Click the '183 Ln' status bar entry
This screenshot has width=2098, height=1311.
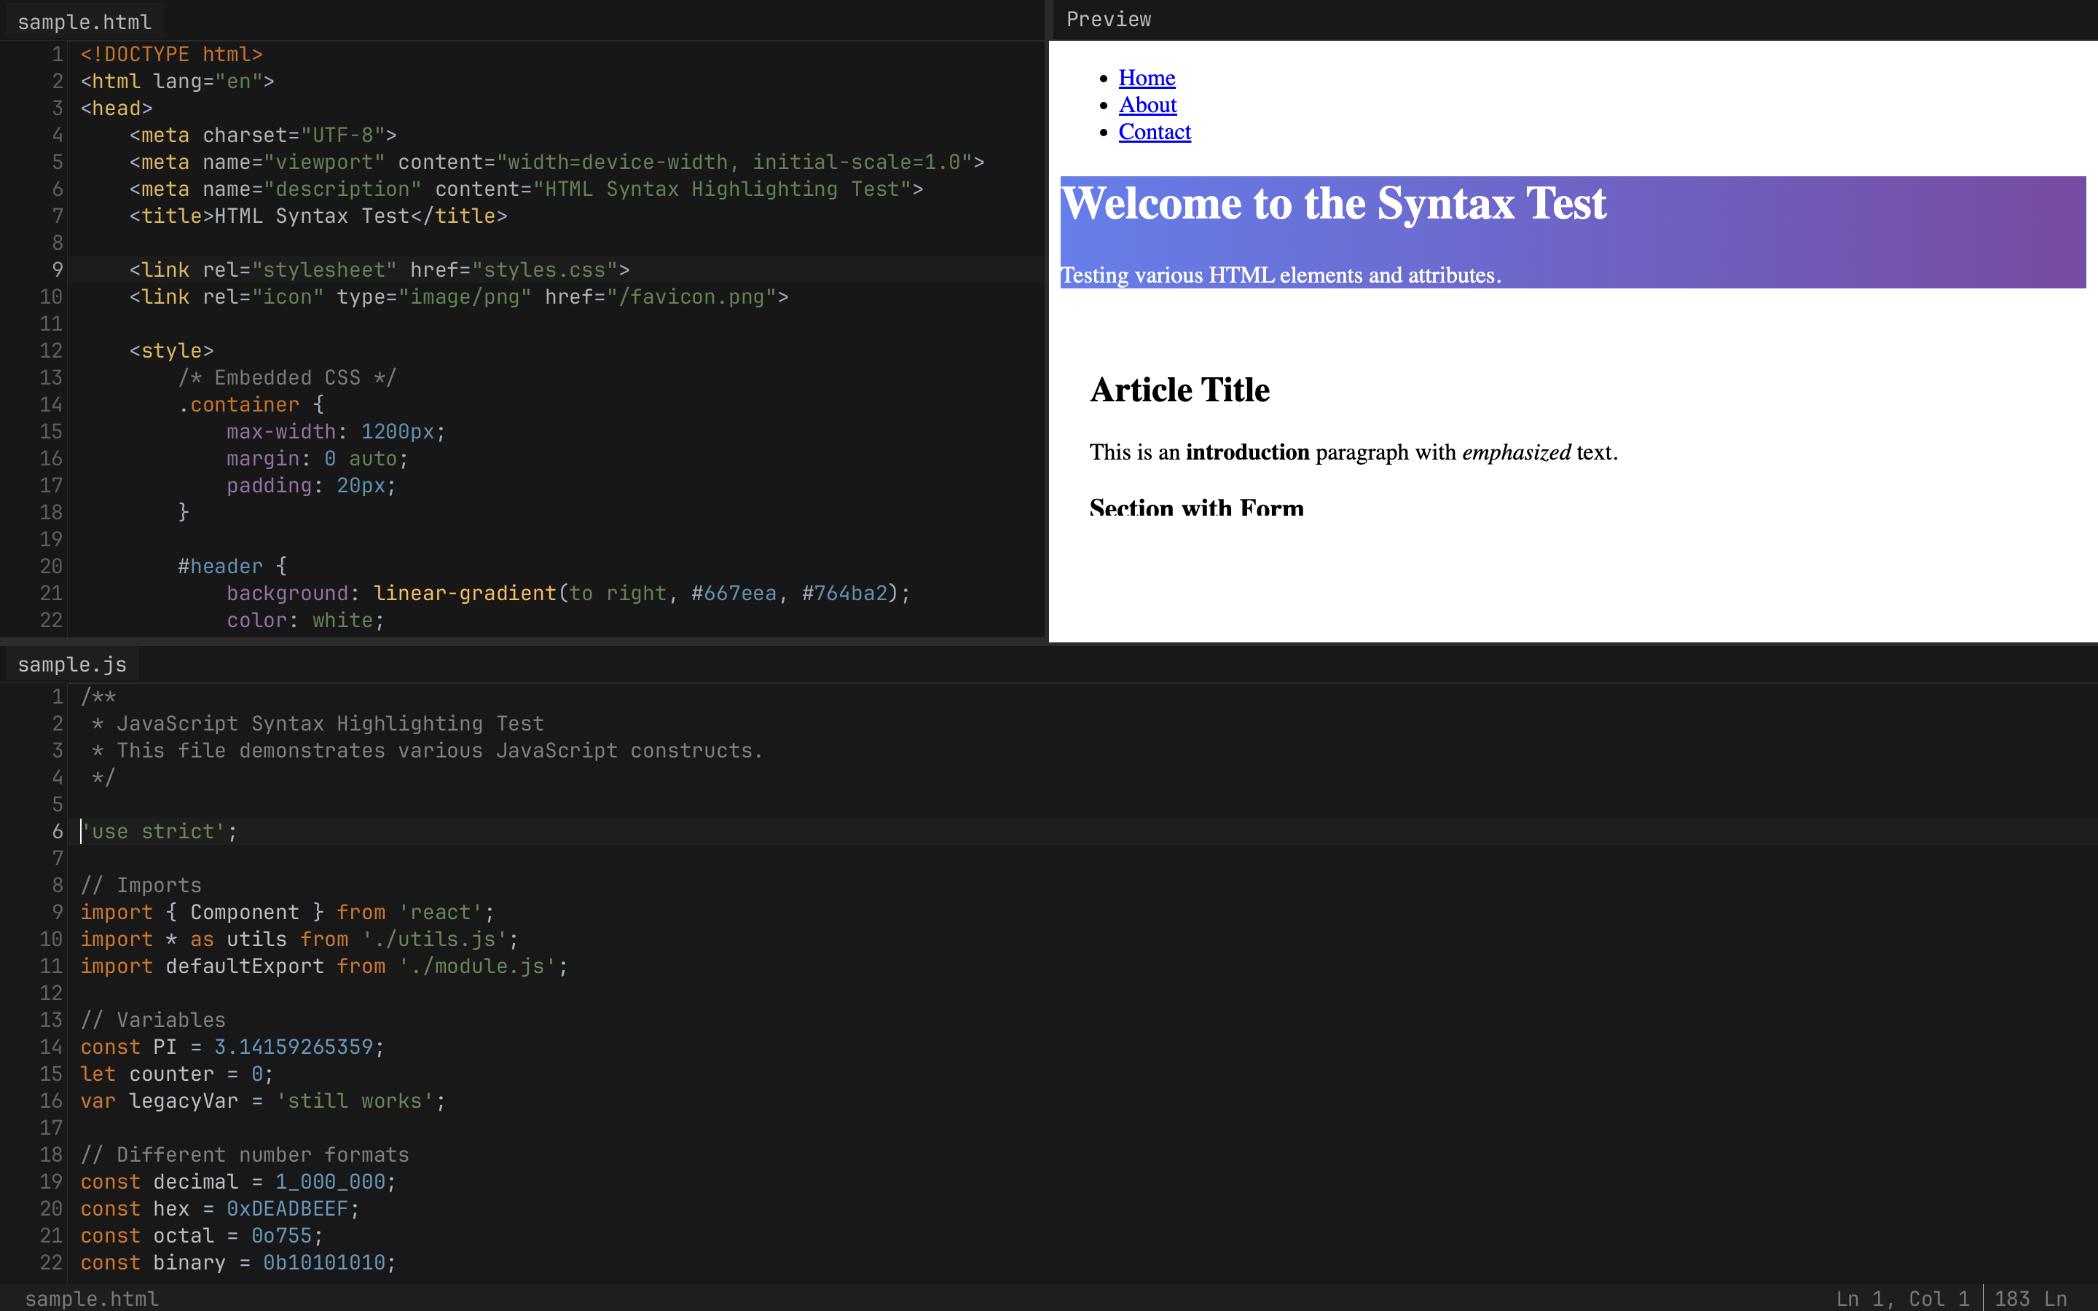(x=2030, y=1298)
